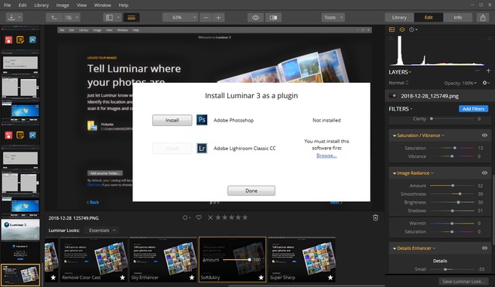Switch to the Info tab
Viewport: 495px width, 287px height.
coord(458,17)
